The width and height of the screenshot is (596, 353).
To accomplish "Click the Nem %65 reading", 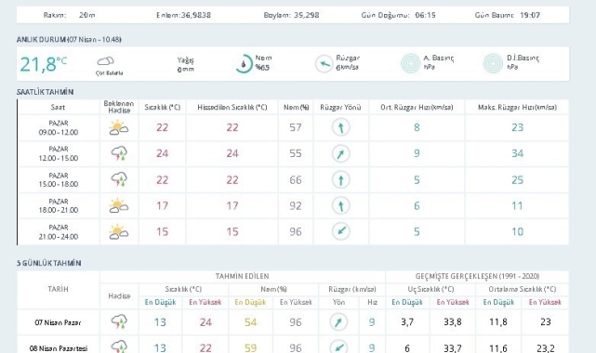I will [x=263, y=62].
